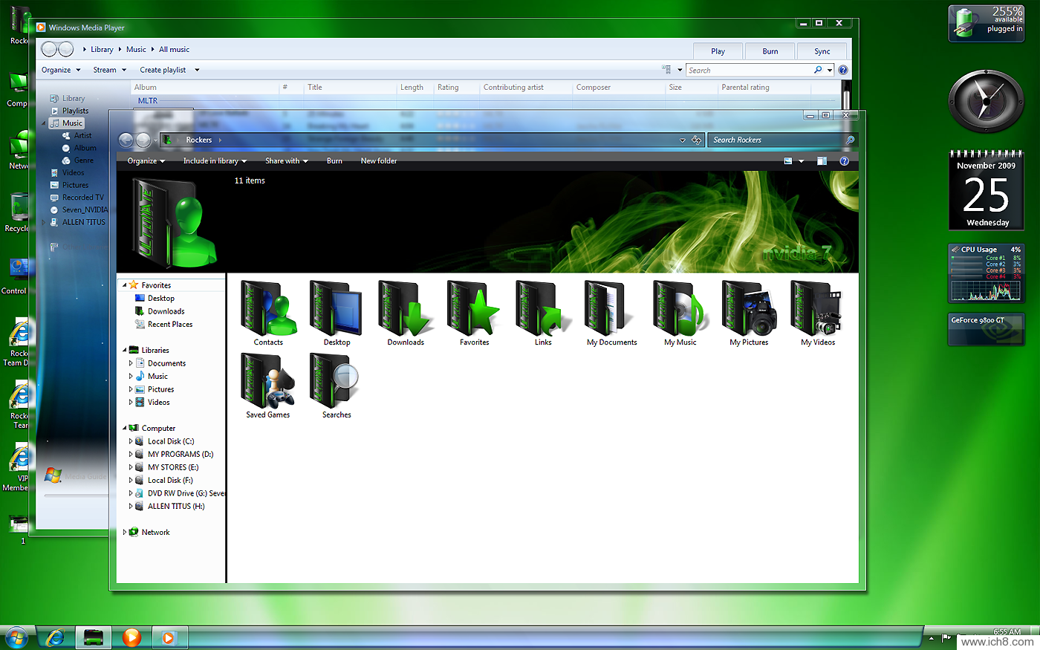The image size is (1040, 650).
Task: Click the Media Player help icon
Action: point(843,70)
